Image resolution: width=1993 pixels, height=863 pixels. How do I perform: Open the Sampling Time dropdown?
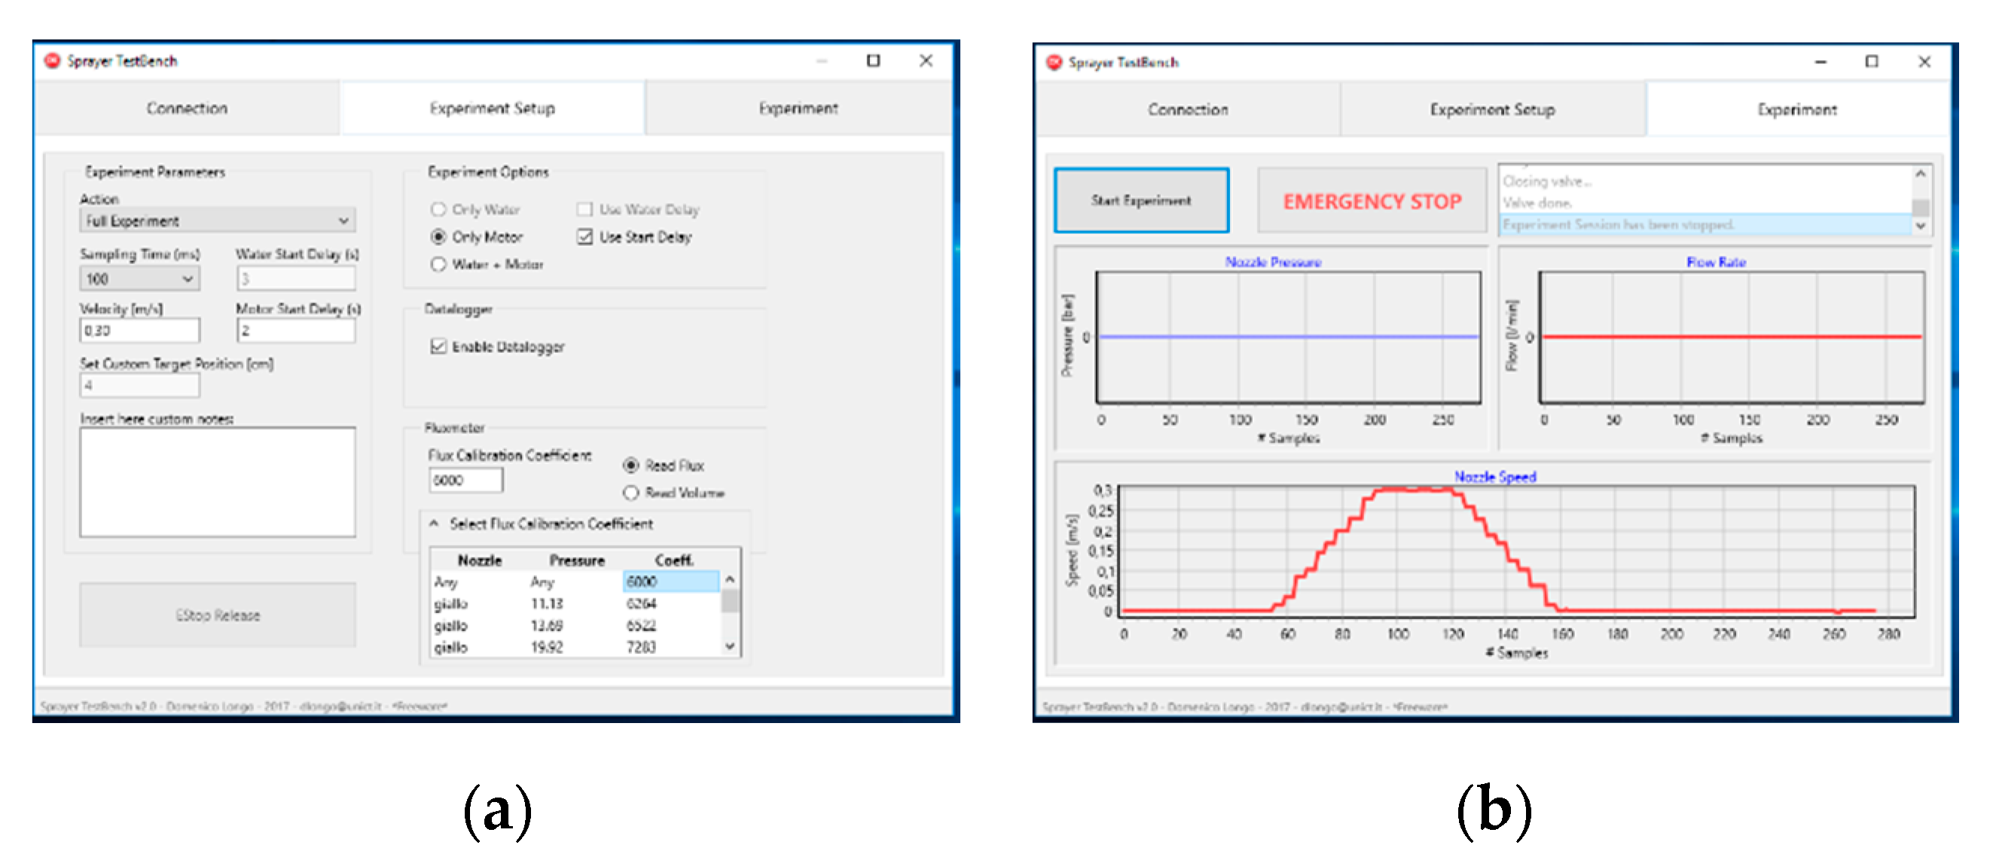[139, 279]
